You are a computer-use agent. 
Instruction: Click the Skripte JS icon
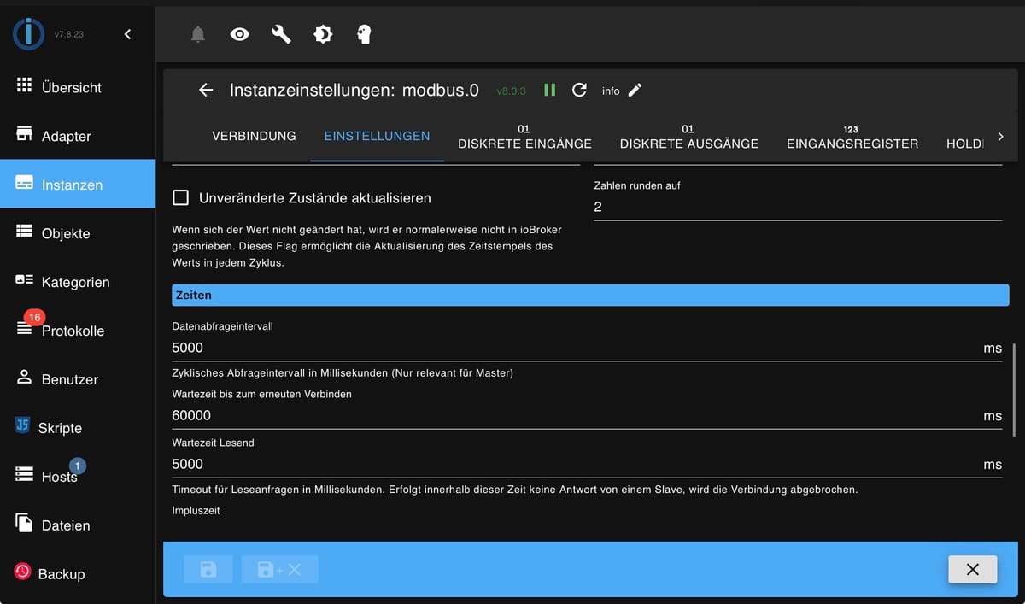point(23,425)
